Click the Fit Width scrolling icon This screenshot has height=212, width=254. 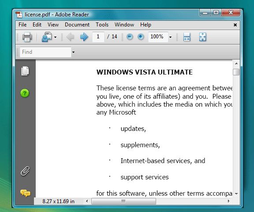tap(187, 37)
